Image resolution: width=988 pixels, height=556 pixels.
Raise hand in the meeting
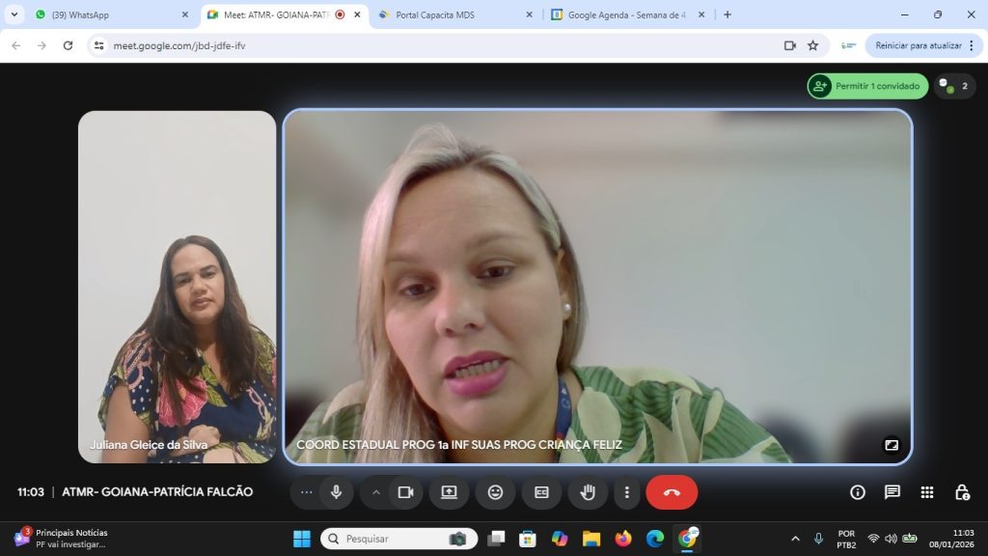tap(587, 492)
